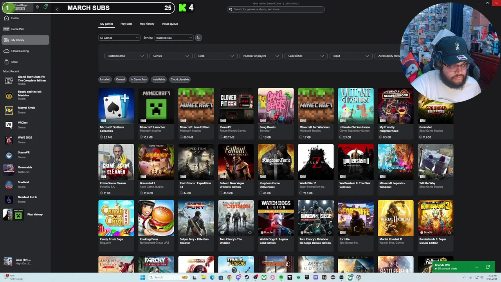
Task: Launch Starfield from Most Recent
Action: coord(25,184)
